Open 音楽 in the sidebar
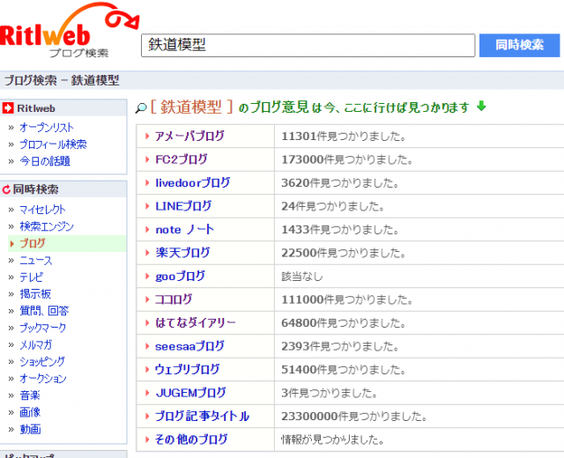Viewport: 564px width, 458px height. [30, 395]
